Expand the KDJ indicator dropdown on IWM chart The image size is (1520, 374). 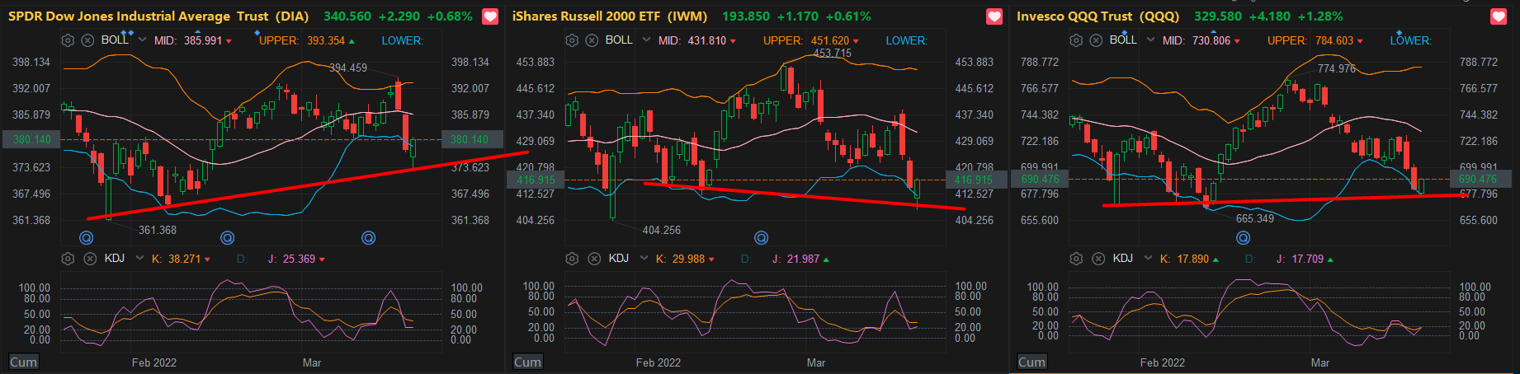[642, 259]
